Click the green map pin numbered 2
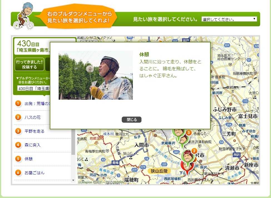This screenshot has width=271, height=198. click(x=188, y=157)
